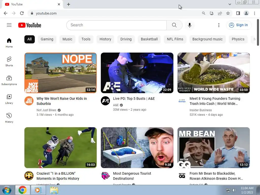Start voice search with microphone icon
This screenshot has width=260, height=195.
point(189,25)
